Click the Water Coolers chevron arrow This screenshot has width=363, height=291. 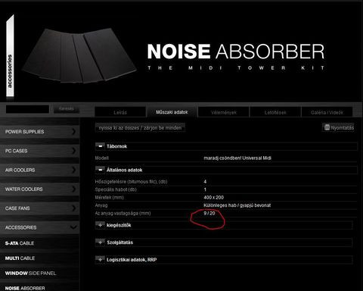(x=73, y=189)
